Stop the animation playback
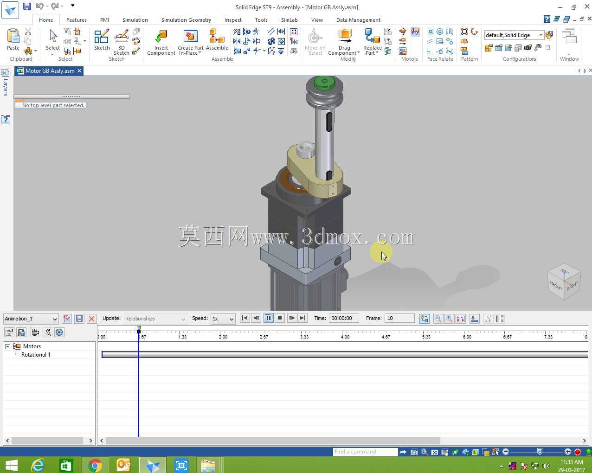The width and height of the screenshot is (592, 473). tap(280, 318)
